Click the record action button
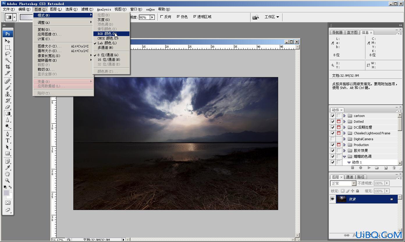Screen dimensions: 405x242 pyautogui.click(x=360, y=168)
